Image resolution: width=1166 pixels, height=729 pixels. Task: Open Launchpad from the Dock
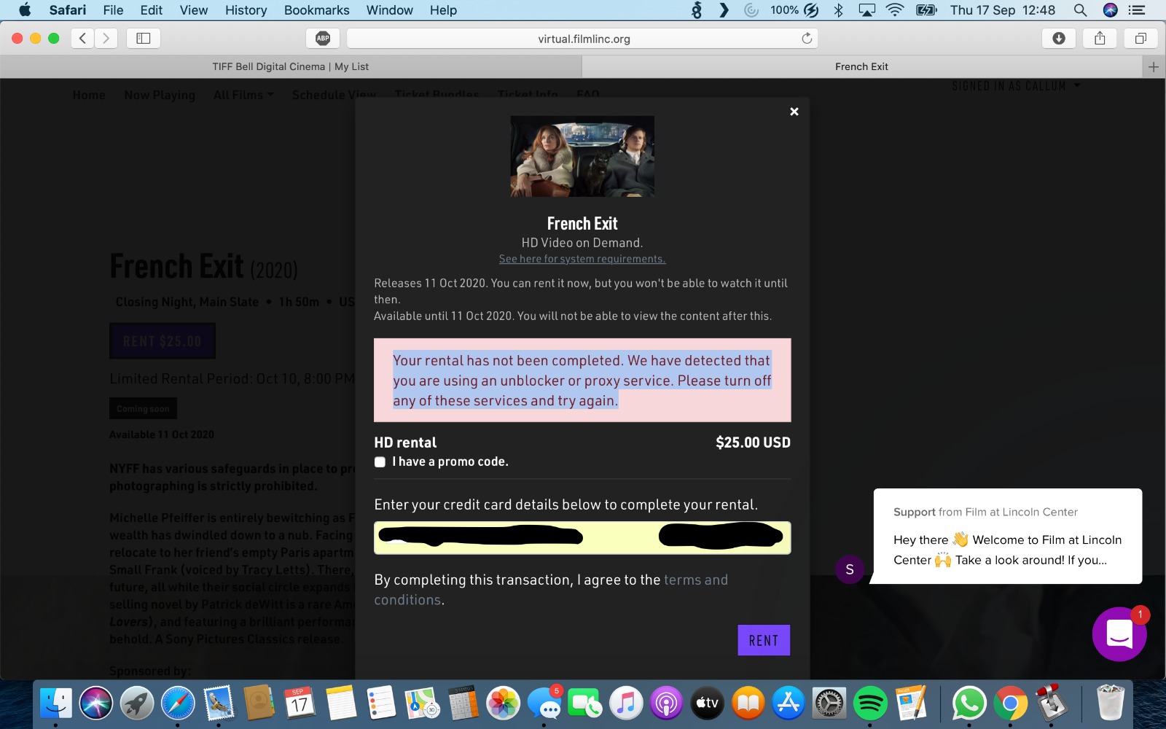pos(137,703)
